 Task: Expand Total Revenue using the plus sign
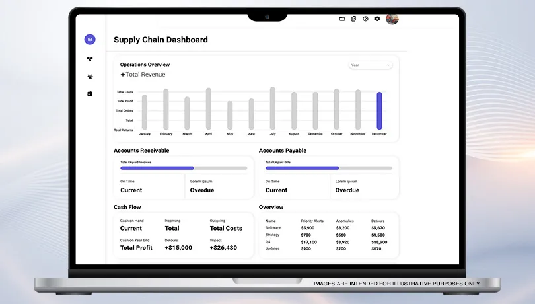[123, 75]
